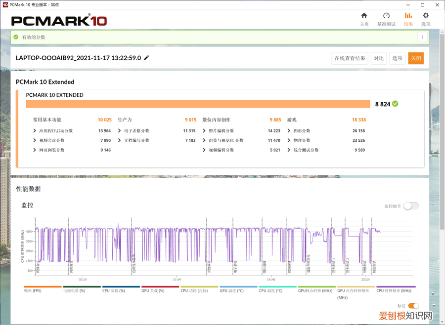Click pencil icon to rename result
The image size is (445, 325).
point(146,58)
